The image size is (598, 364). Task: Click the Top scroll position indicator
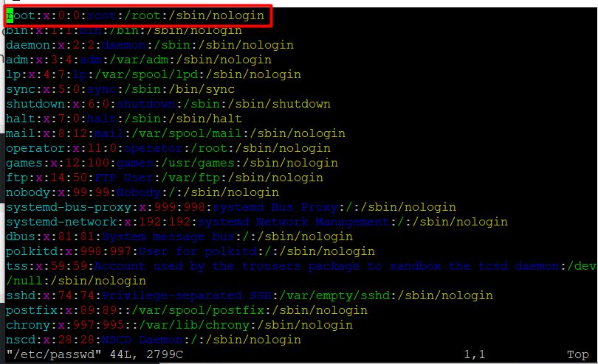point(578,354)
